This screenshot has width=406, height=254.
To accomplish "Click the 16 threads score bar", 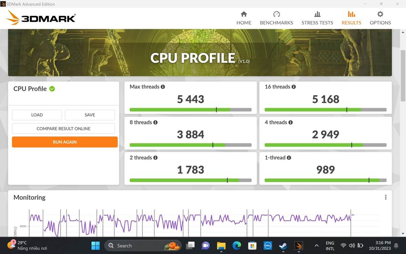I will click(325, 110).
